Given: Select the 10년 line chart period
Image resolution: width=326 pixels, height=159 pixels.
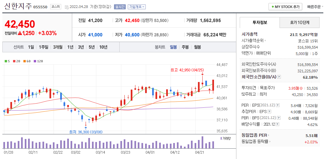Looking at the screenshot, I should click(x=103, y=47).
